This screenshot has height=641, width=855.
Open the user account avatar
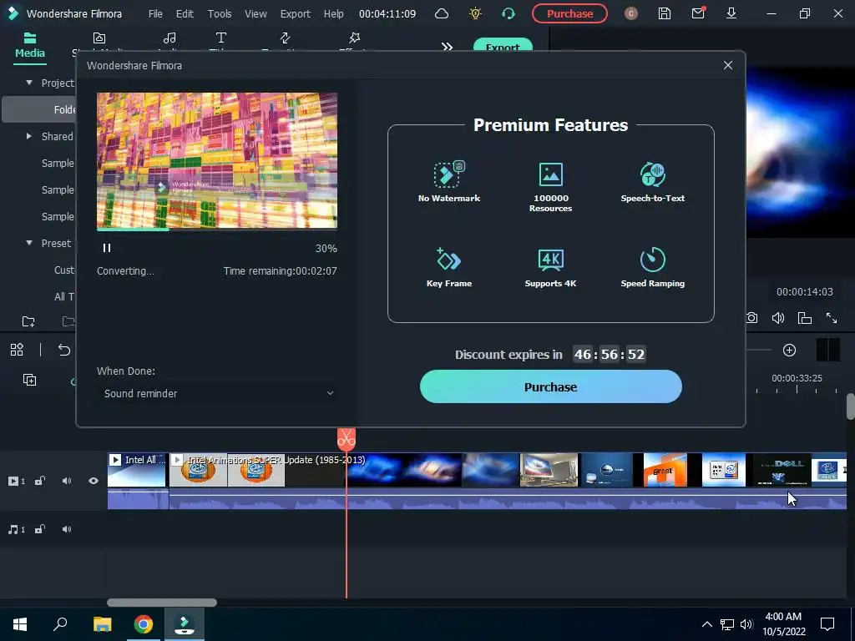click(631, 13)
